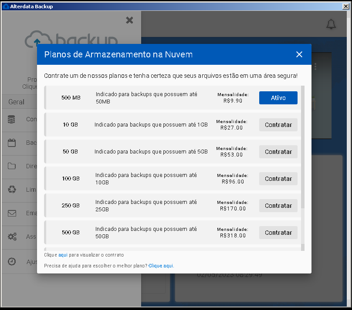Viewport: 352px width, 310px height.
Task: Click the '100 GB' plan size text
Action: point(71,179)
